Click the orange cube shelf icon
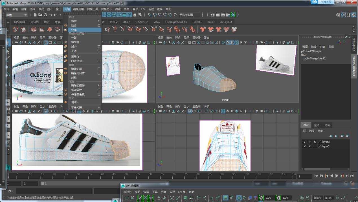Image resolution: width=358 pixels, height=202 pixels. coord(50,29)
